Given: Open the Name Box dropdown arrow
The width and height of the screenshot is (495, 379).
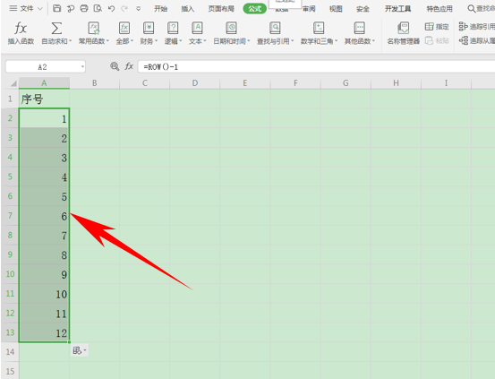Looking at the screenshot, I should point(82,66).
